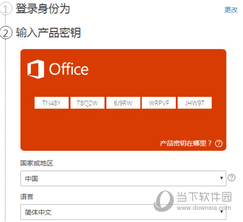Click the help icon beside 产品密钥在哪里
The width and height of the screenshot is (243, 222).
pyautogui.click(x=219, y=143)
